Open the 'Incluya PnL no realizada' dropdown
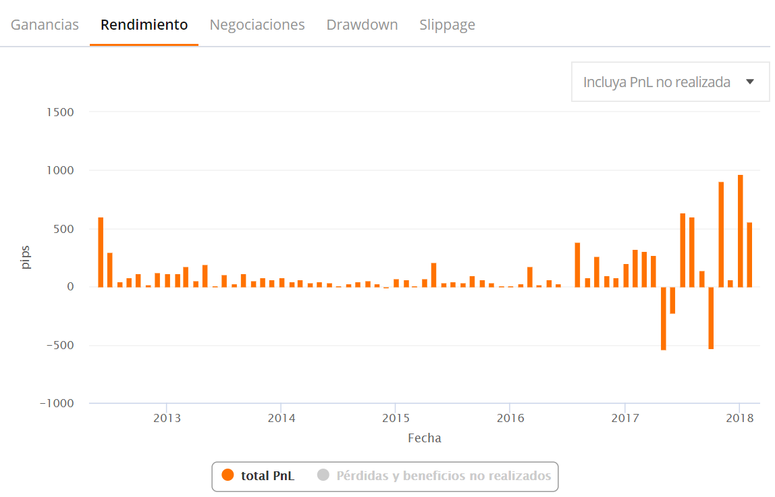Viewport: 775px width, 497px height. coord(657,82)
